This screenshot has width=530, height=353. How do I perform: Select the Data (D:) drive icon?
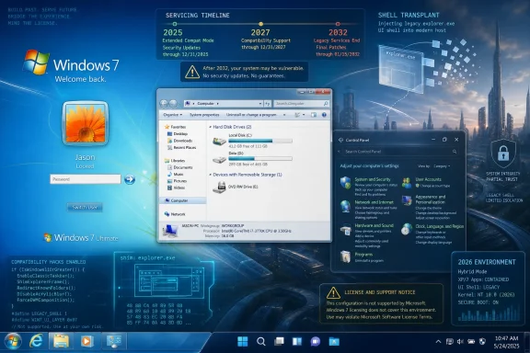tap(219, 159)
